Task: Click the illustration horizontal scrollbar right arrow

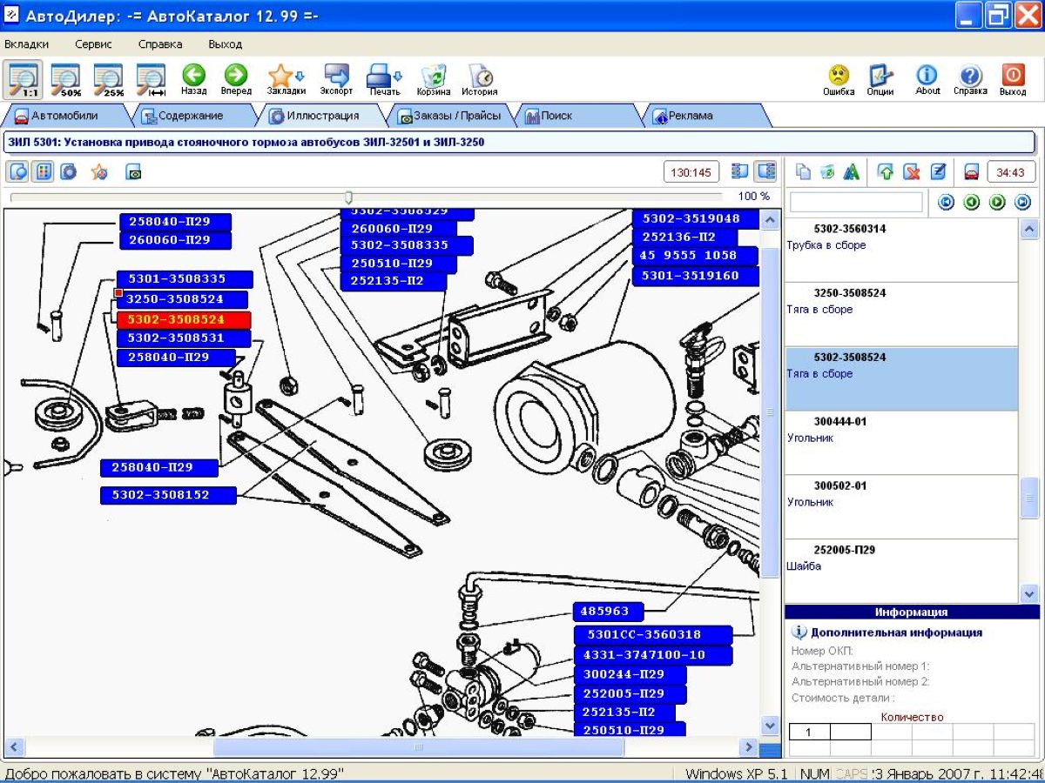Action: point(748,746)
